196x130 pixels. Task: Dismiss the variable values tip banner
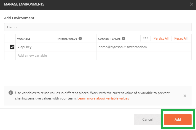point(185,96)
